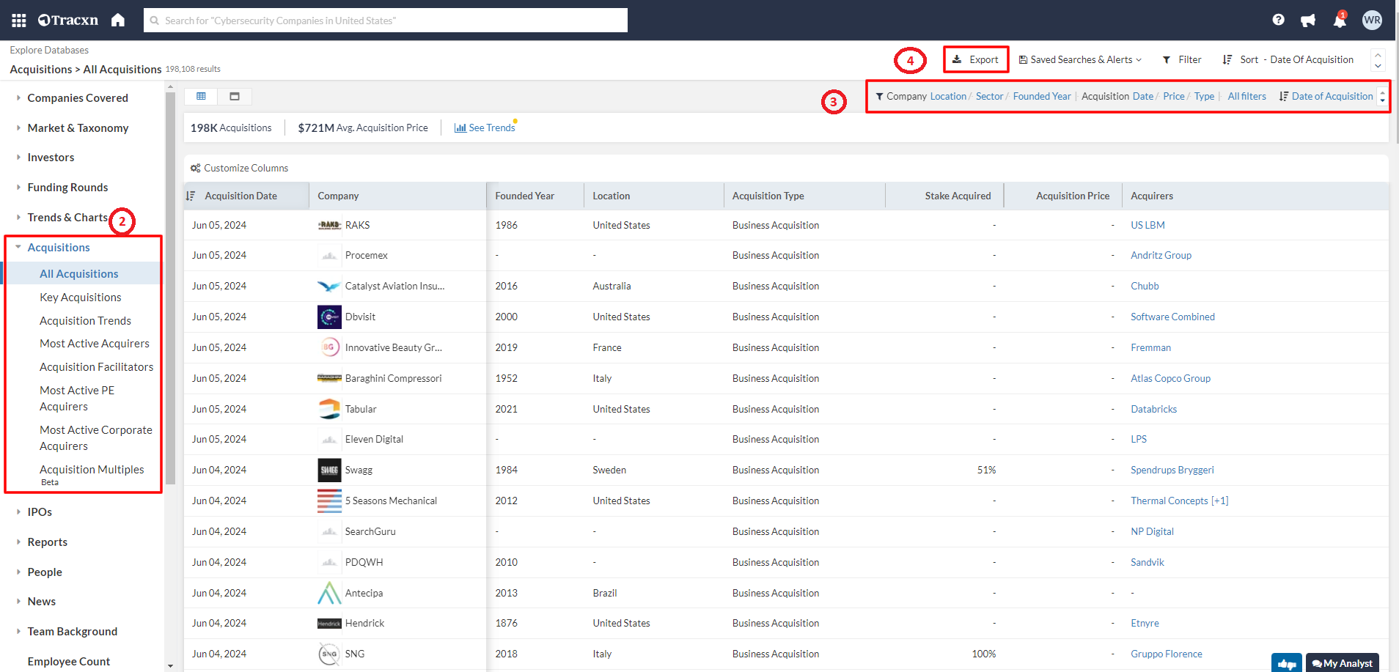Go to home via house icon
The image size is (1399, 672).
pos(118,20)
